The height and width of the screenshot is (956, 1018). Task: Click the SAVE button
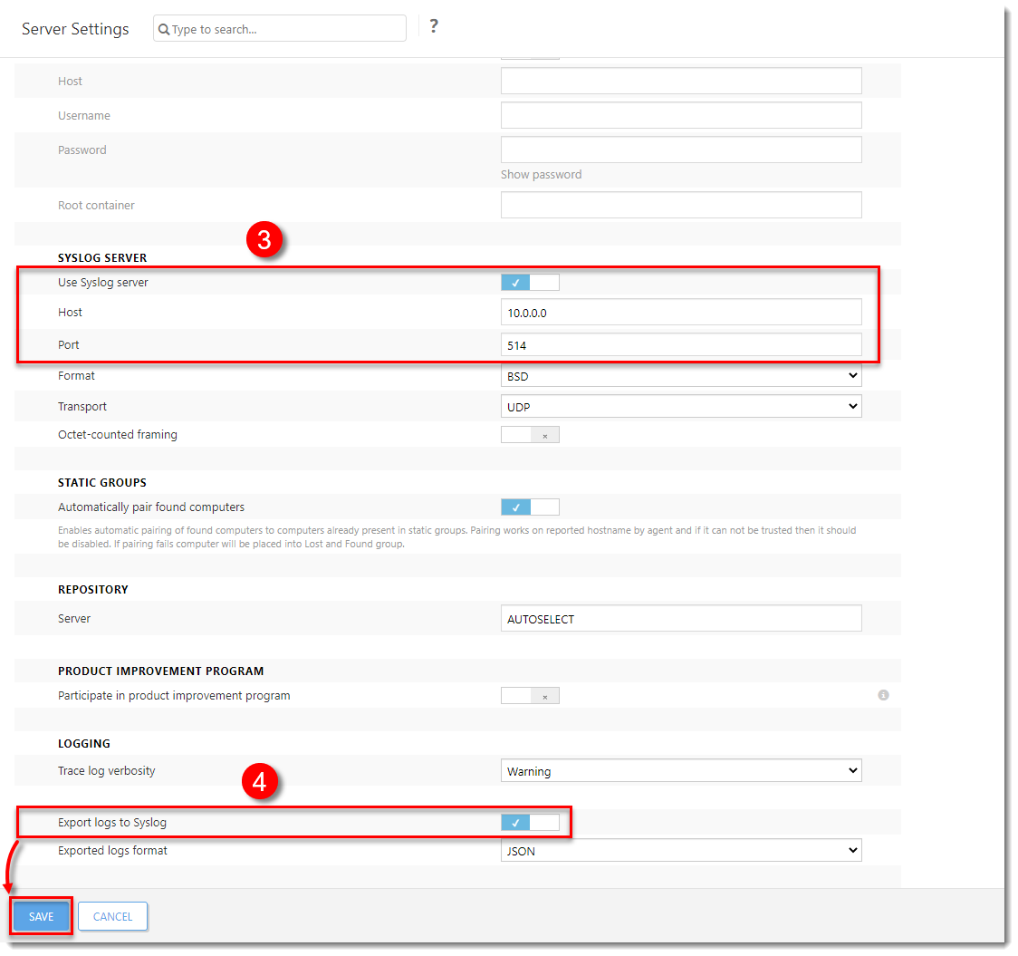point(40,916)
